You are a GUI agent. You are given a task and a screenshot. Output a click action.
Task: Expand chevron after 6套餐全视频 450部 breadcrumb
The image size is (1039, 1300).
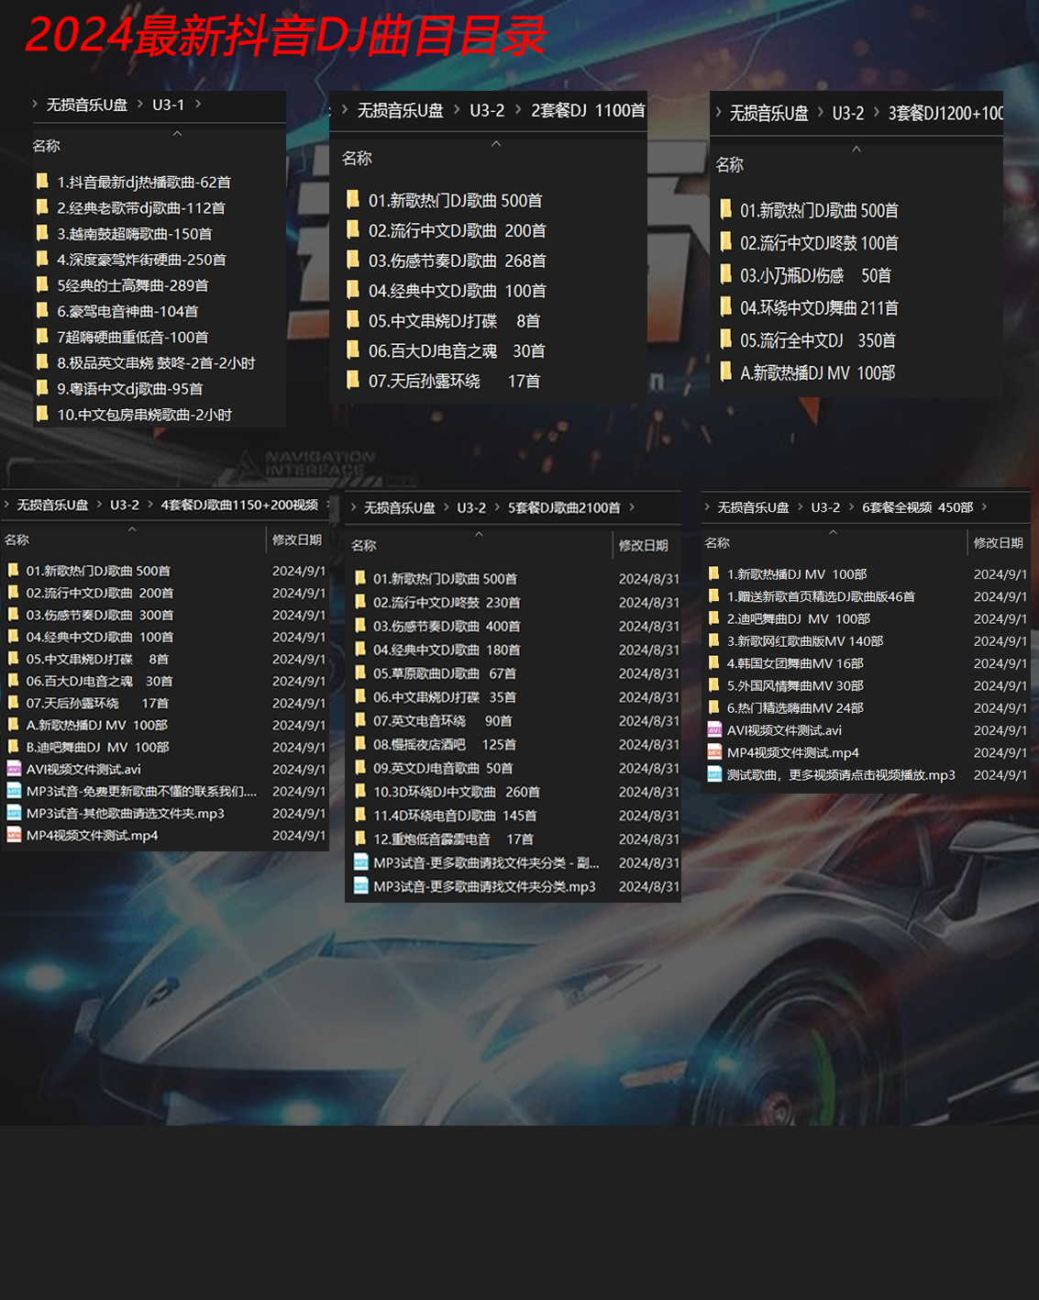984,506
